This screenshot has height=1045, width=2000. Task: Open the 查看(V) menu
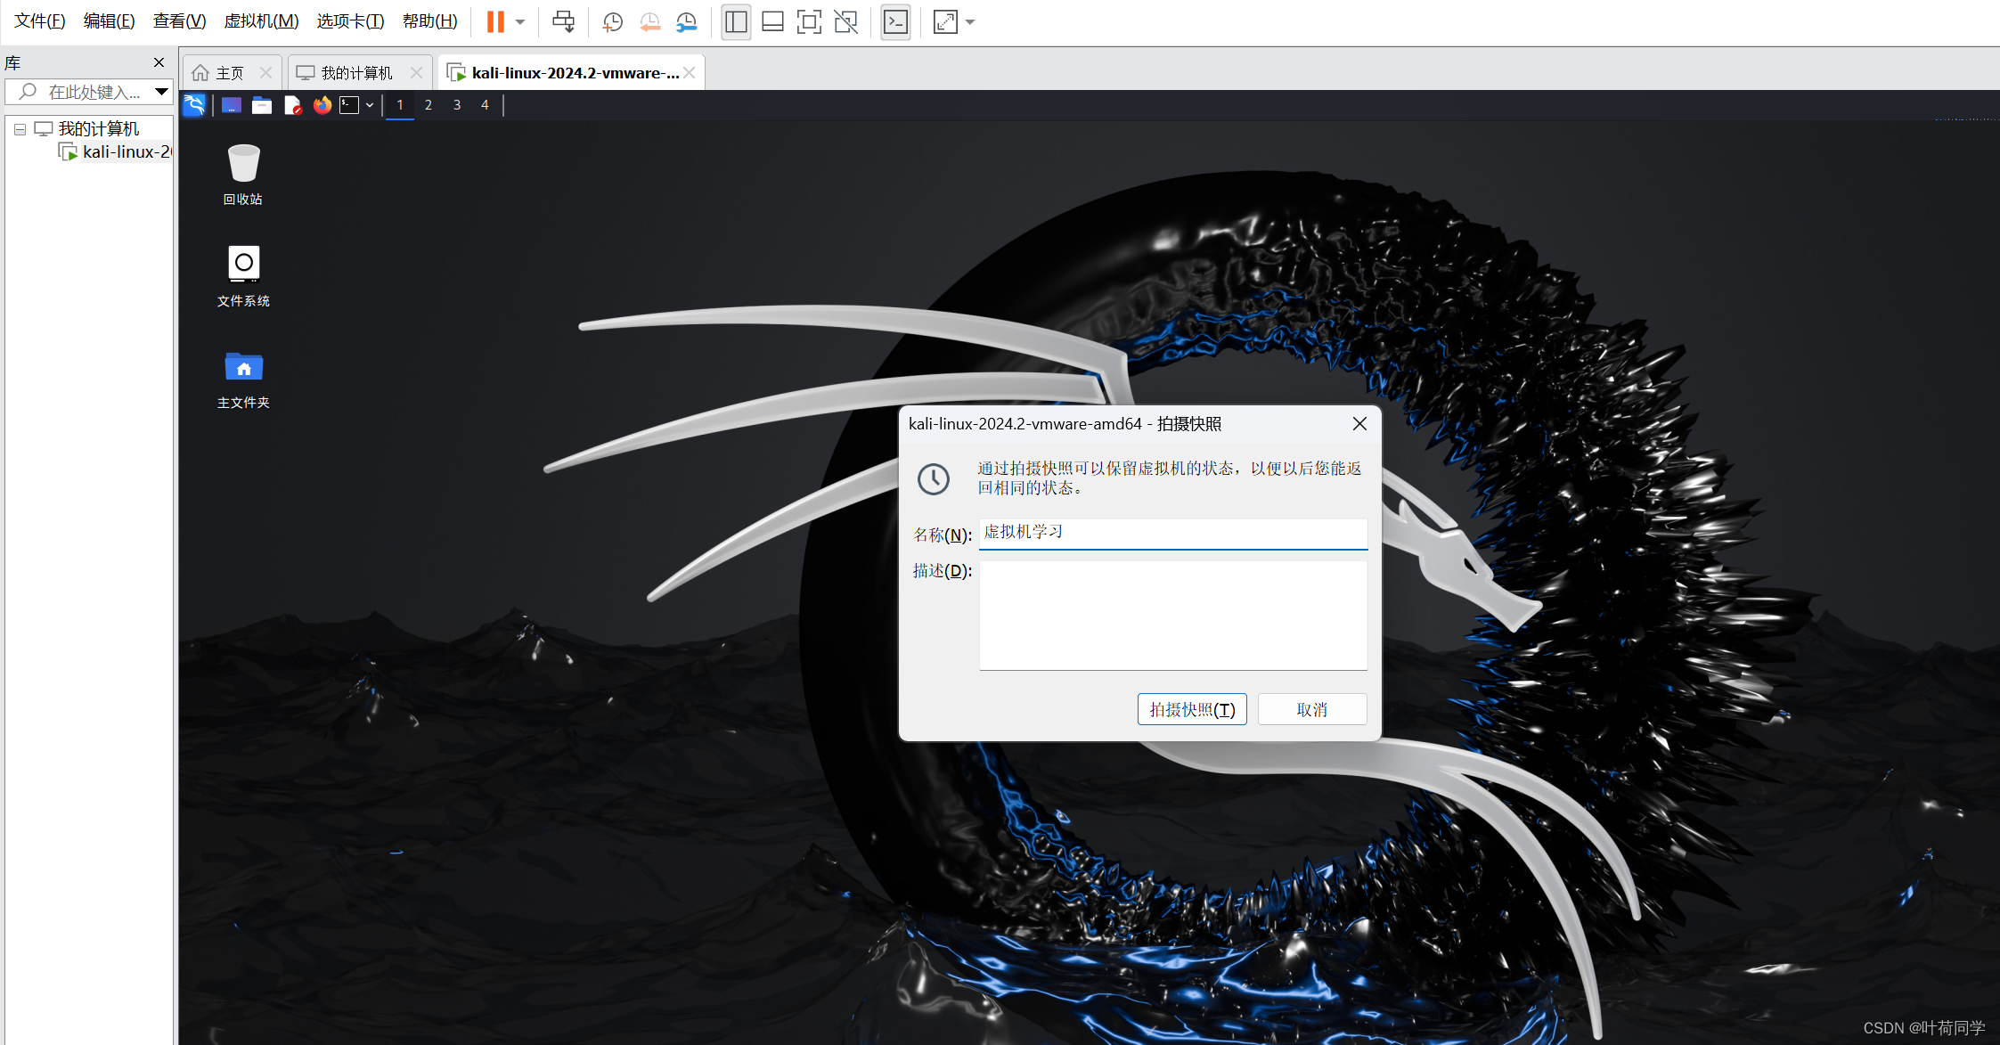pyautogui.click(x=179, y=21)
